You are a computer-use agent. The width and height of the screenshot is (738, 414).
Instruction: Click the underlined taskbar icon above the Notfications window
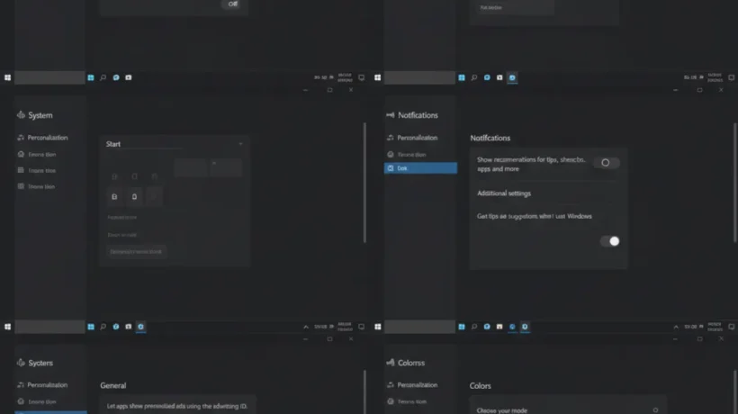[512, 77]
